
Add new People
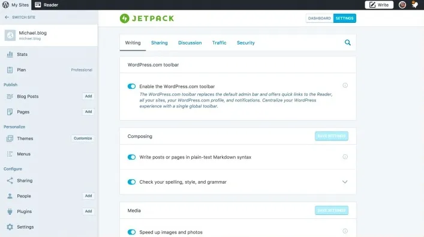pyautogui.click(x=88, y=196)
